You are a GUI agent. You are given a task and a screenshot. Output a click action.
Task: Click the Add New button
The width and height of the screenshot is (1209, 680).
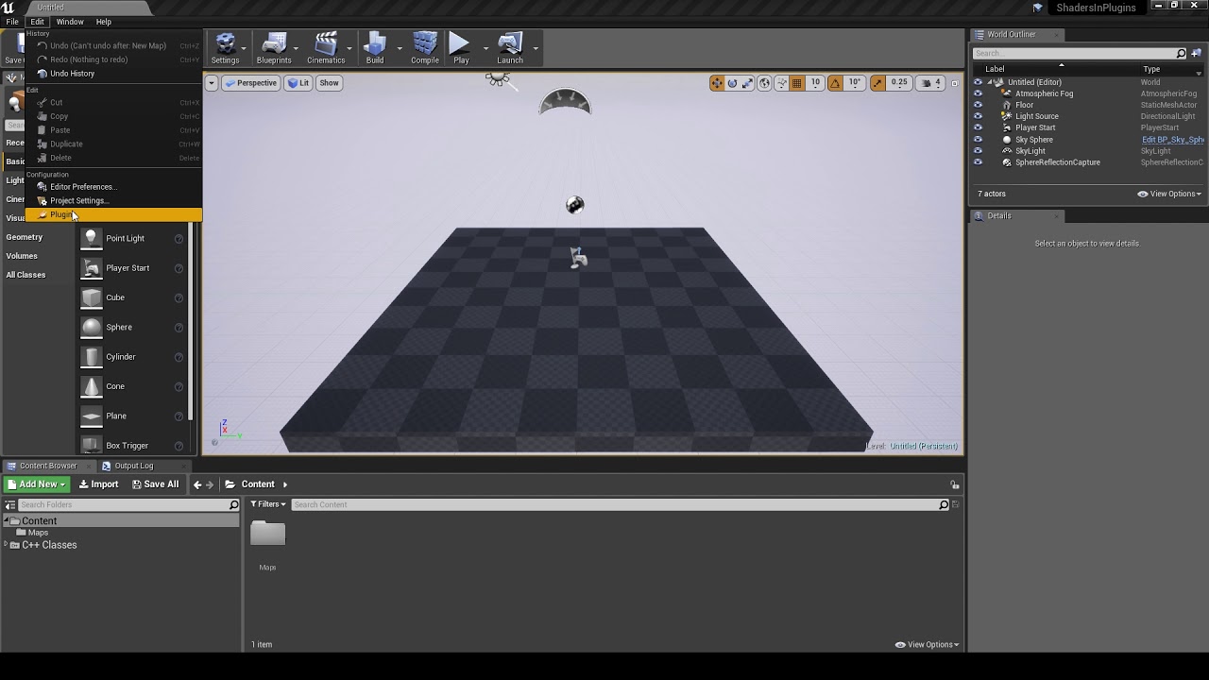37,484
